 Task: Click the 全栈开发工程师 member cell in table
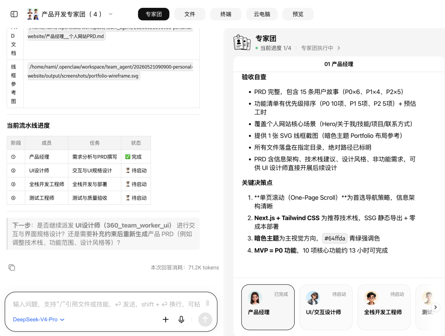(47, 184)
